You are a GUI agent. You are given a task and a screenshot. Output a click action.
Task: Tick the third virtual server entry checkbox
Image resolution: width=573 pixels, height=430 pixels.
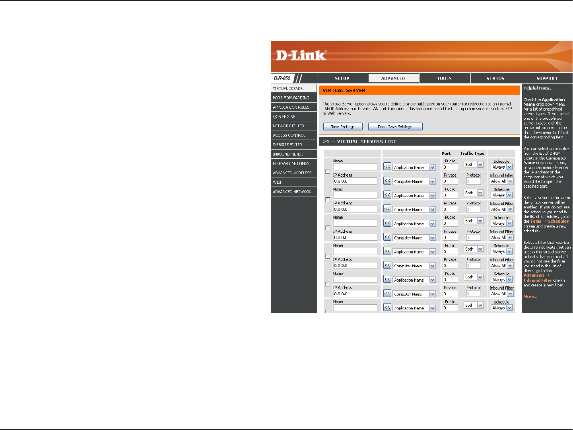[x=328, y=228]
